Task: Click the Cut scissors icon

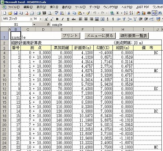Action: [69, 13]
